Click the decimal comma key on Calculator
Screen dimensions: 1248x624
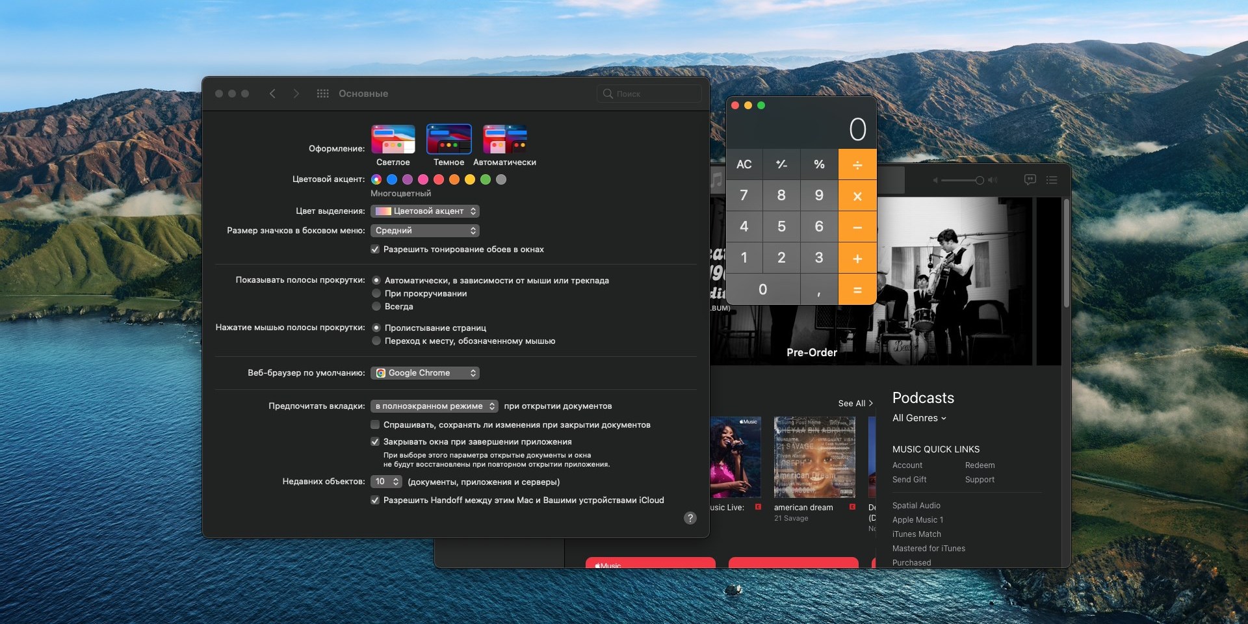click(x=819, y=289)
